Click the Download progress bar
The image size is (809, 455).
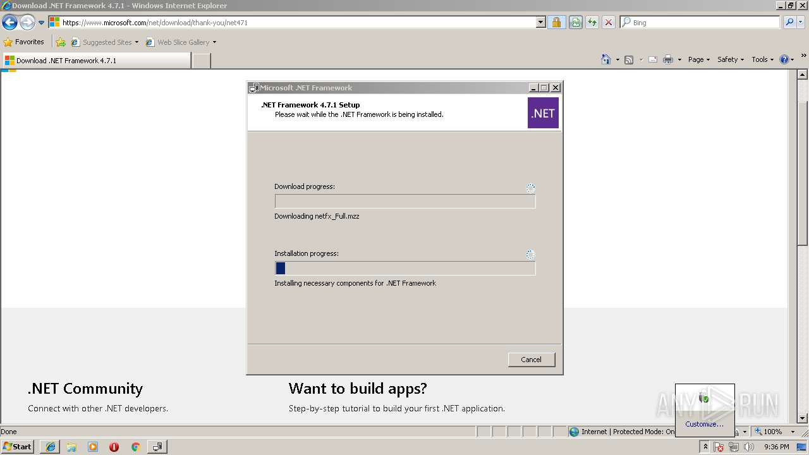pos(405,202)
